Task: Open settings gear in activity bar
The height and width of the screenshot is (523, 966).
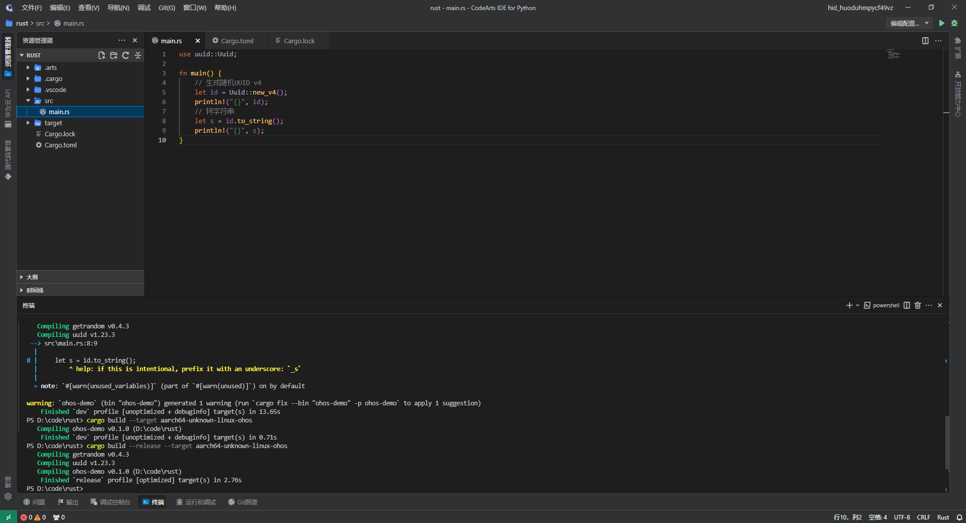Action: 8,496
